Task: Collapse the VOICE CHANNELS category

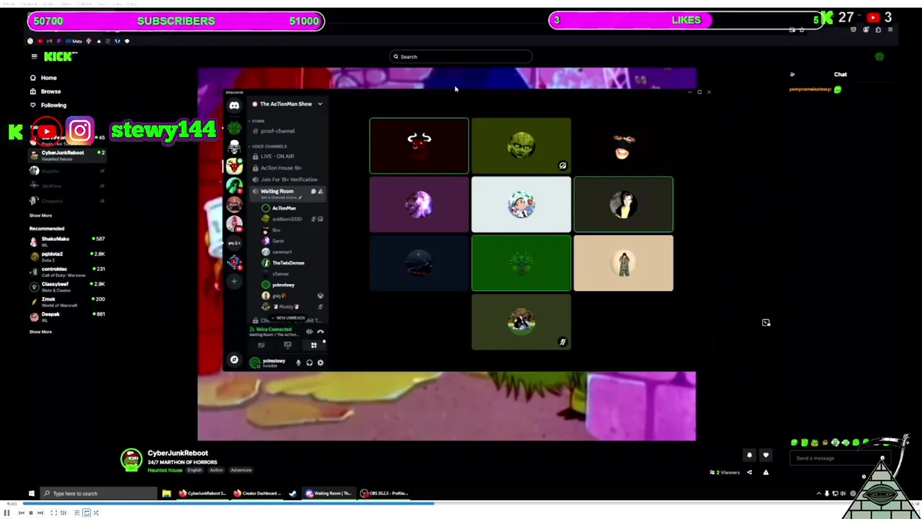Action: point(269,146)
